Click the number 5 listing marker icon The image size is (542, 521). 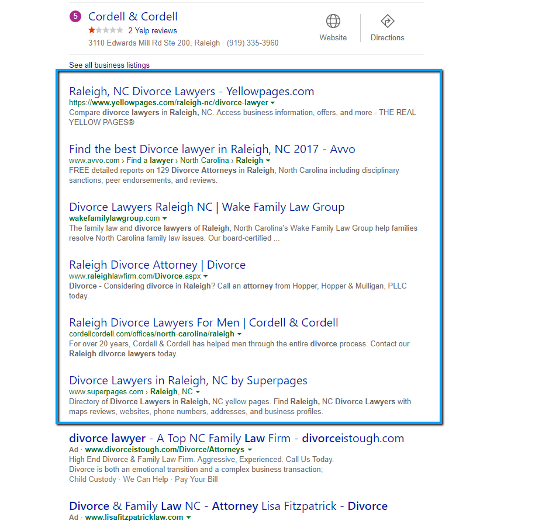(75, 16)
